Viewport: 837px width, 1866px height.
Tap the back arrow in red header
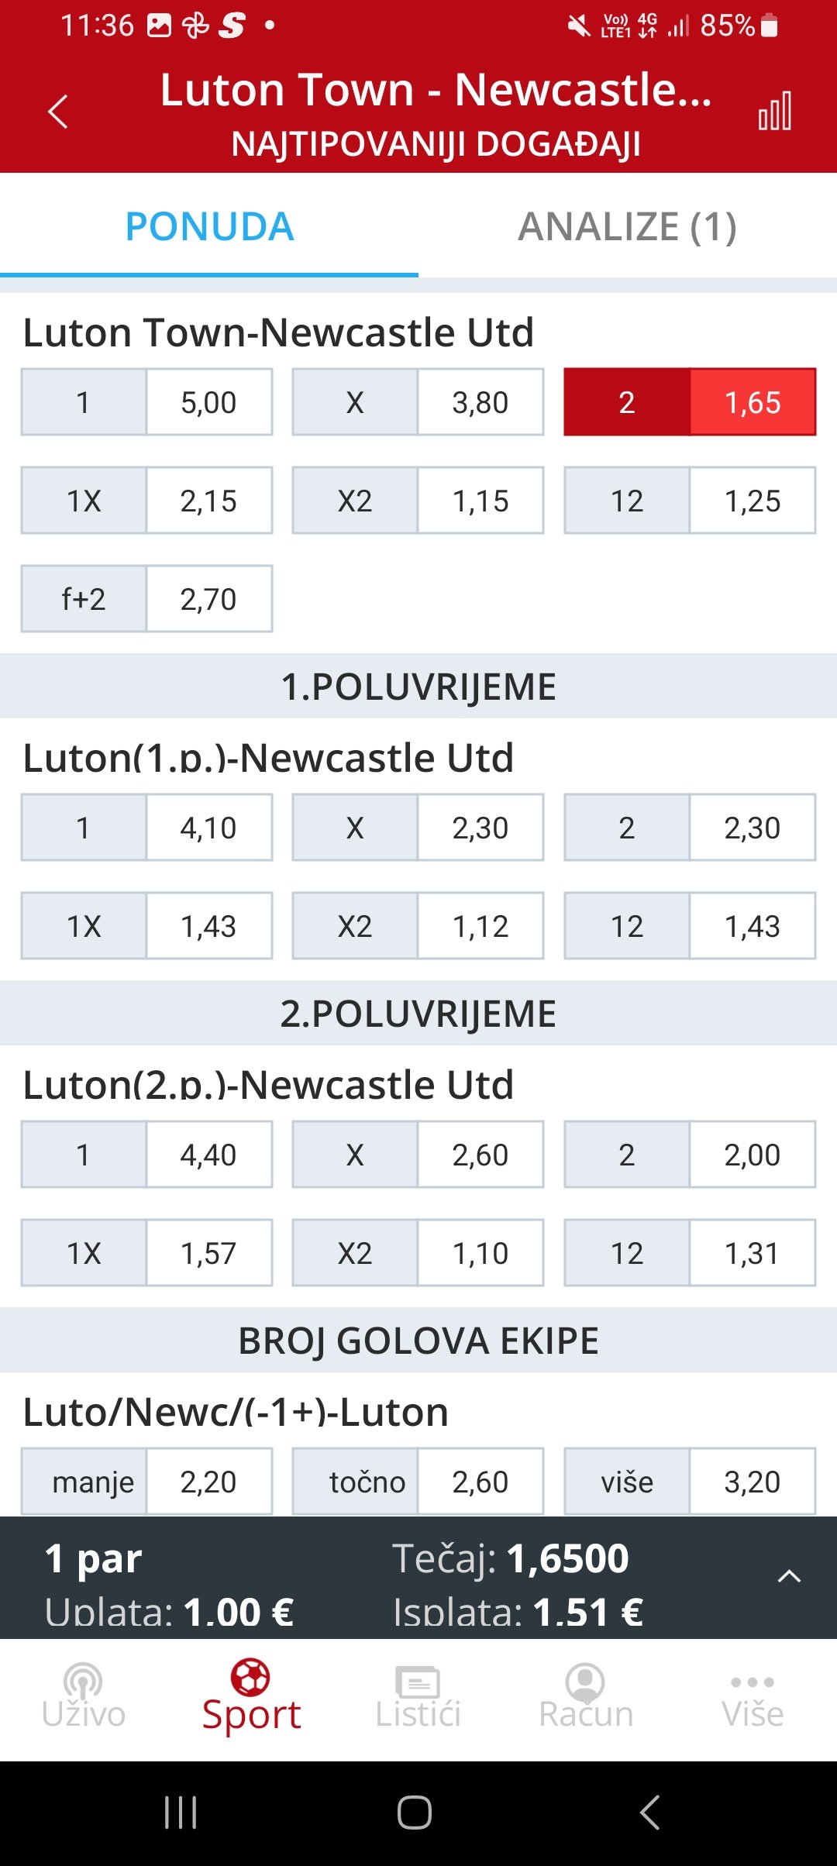click(x=58, y=112)
